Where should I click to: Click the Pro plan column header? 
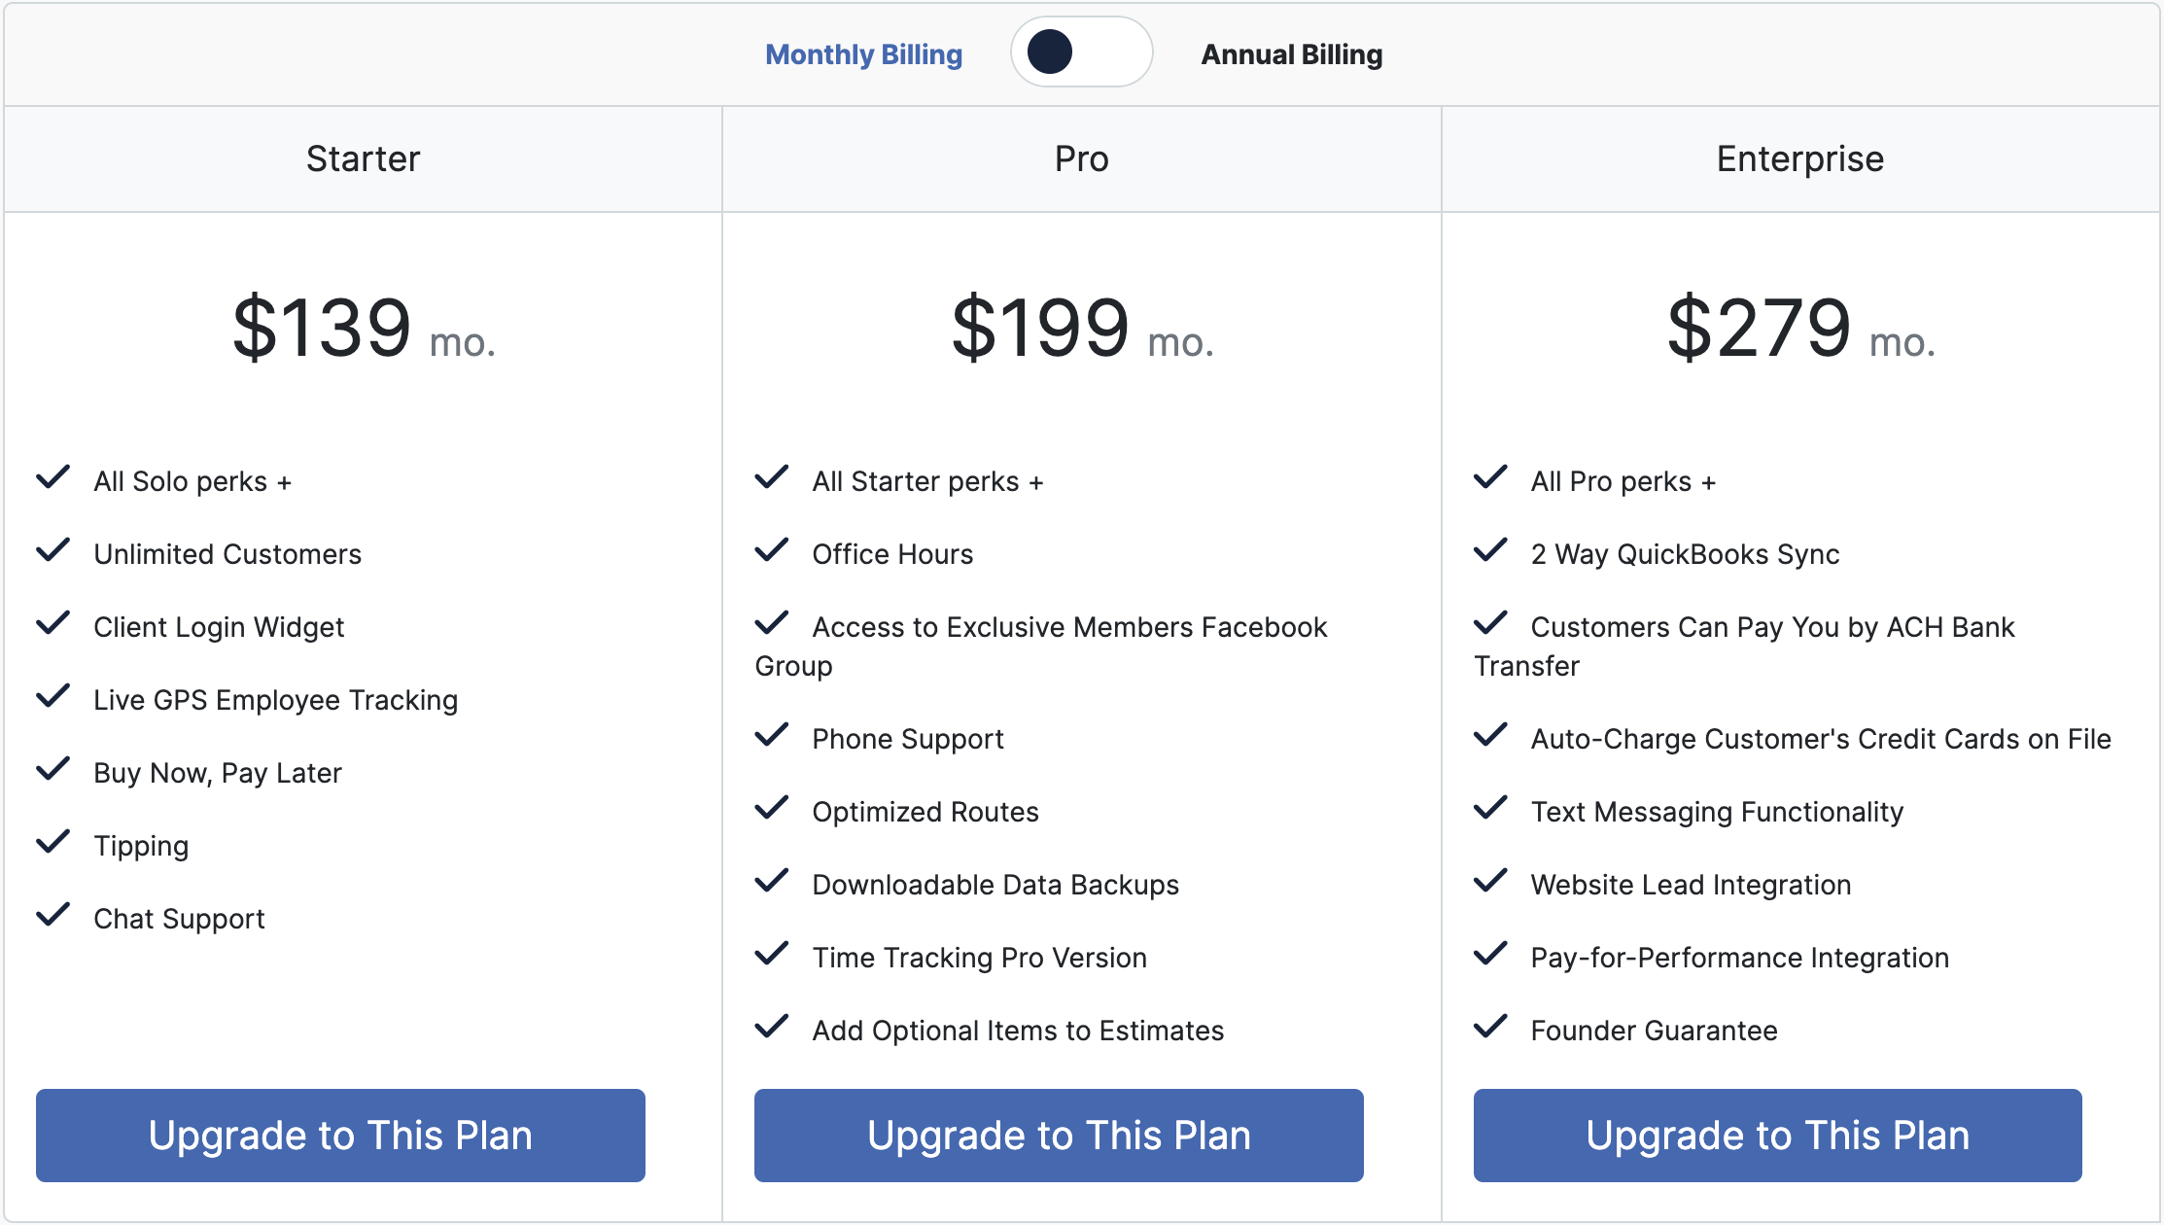[x=1081, y=158]
